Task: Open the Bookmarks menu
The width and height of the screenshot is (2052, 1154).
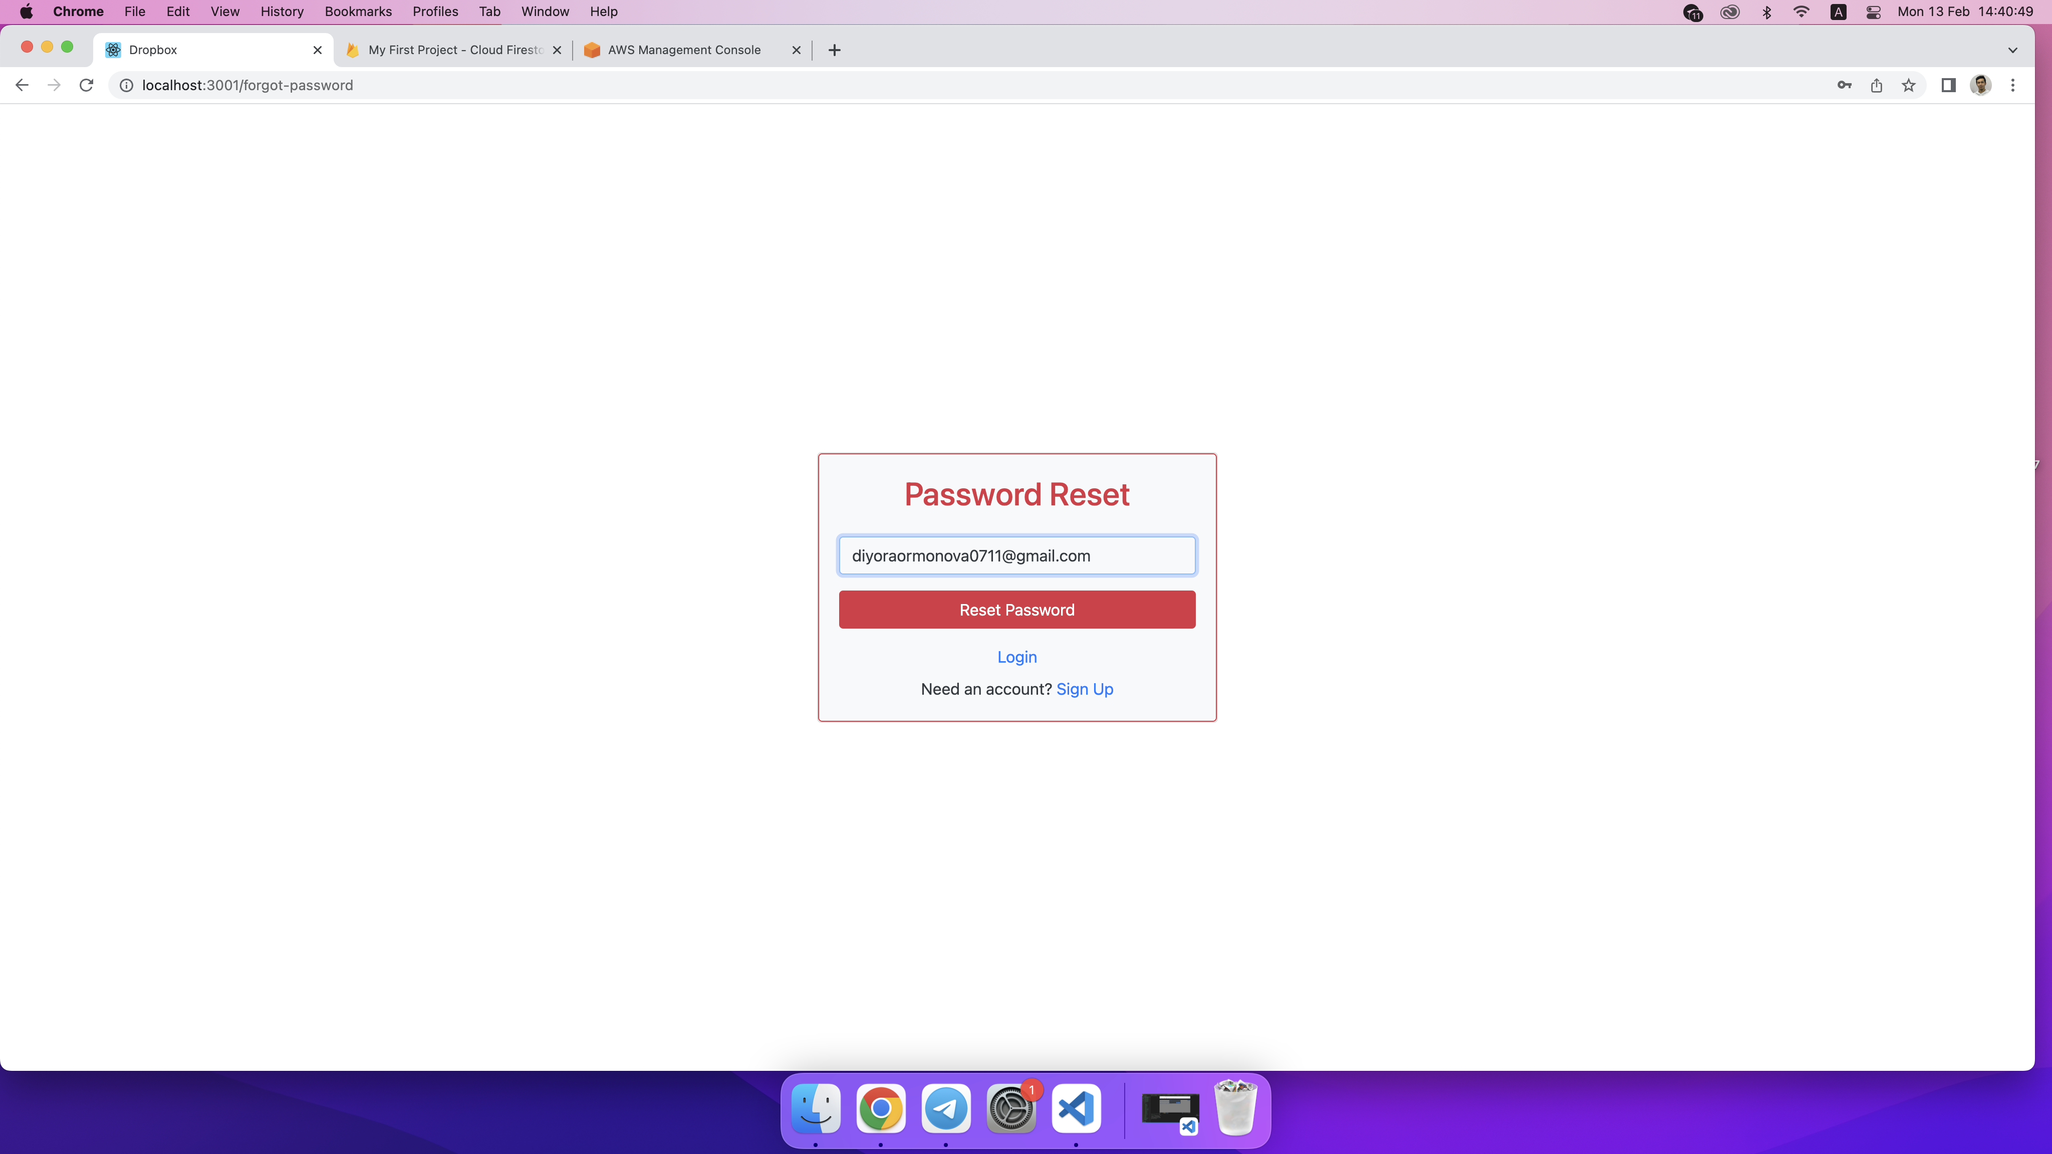Action: 358,12
